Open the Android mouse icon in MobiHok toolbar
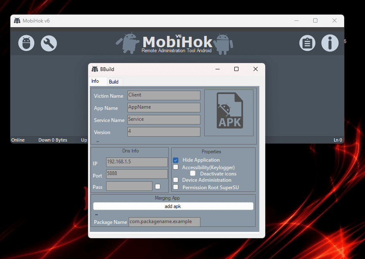 click(26, 43)
